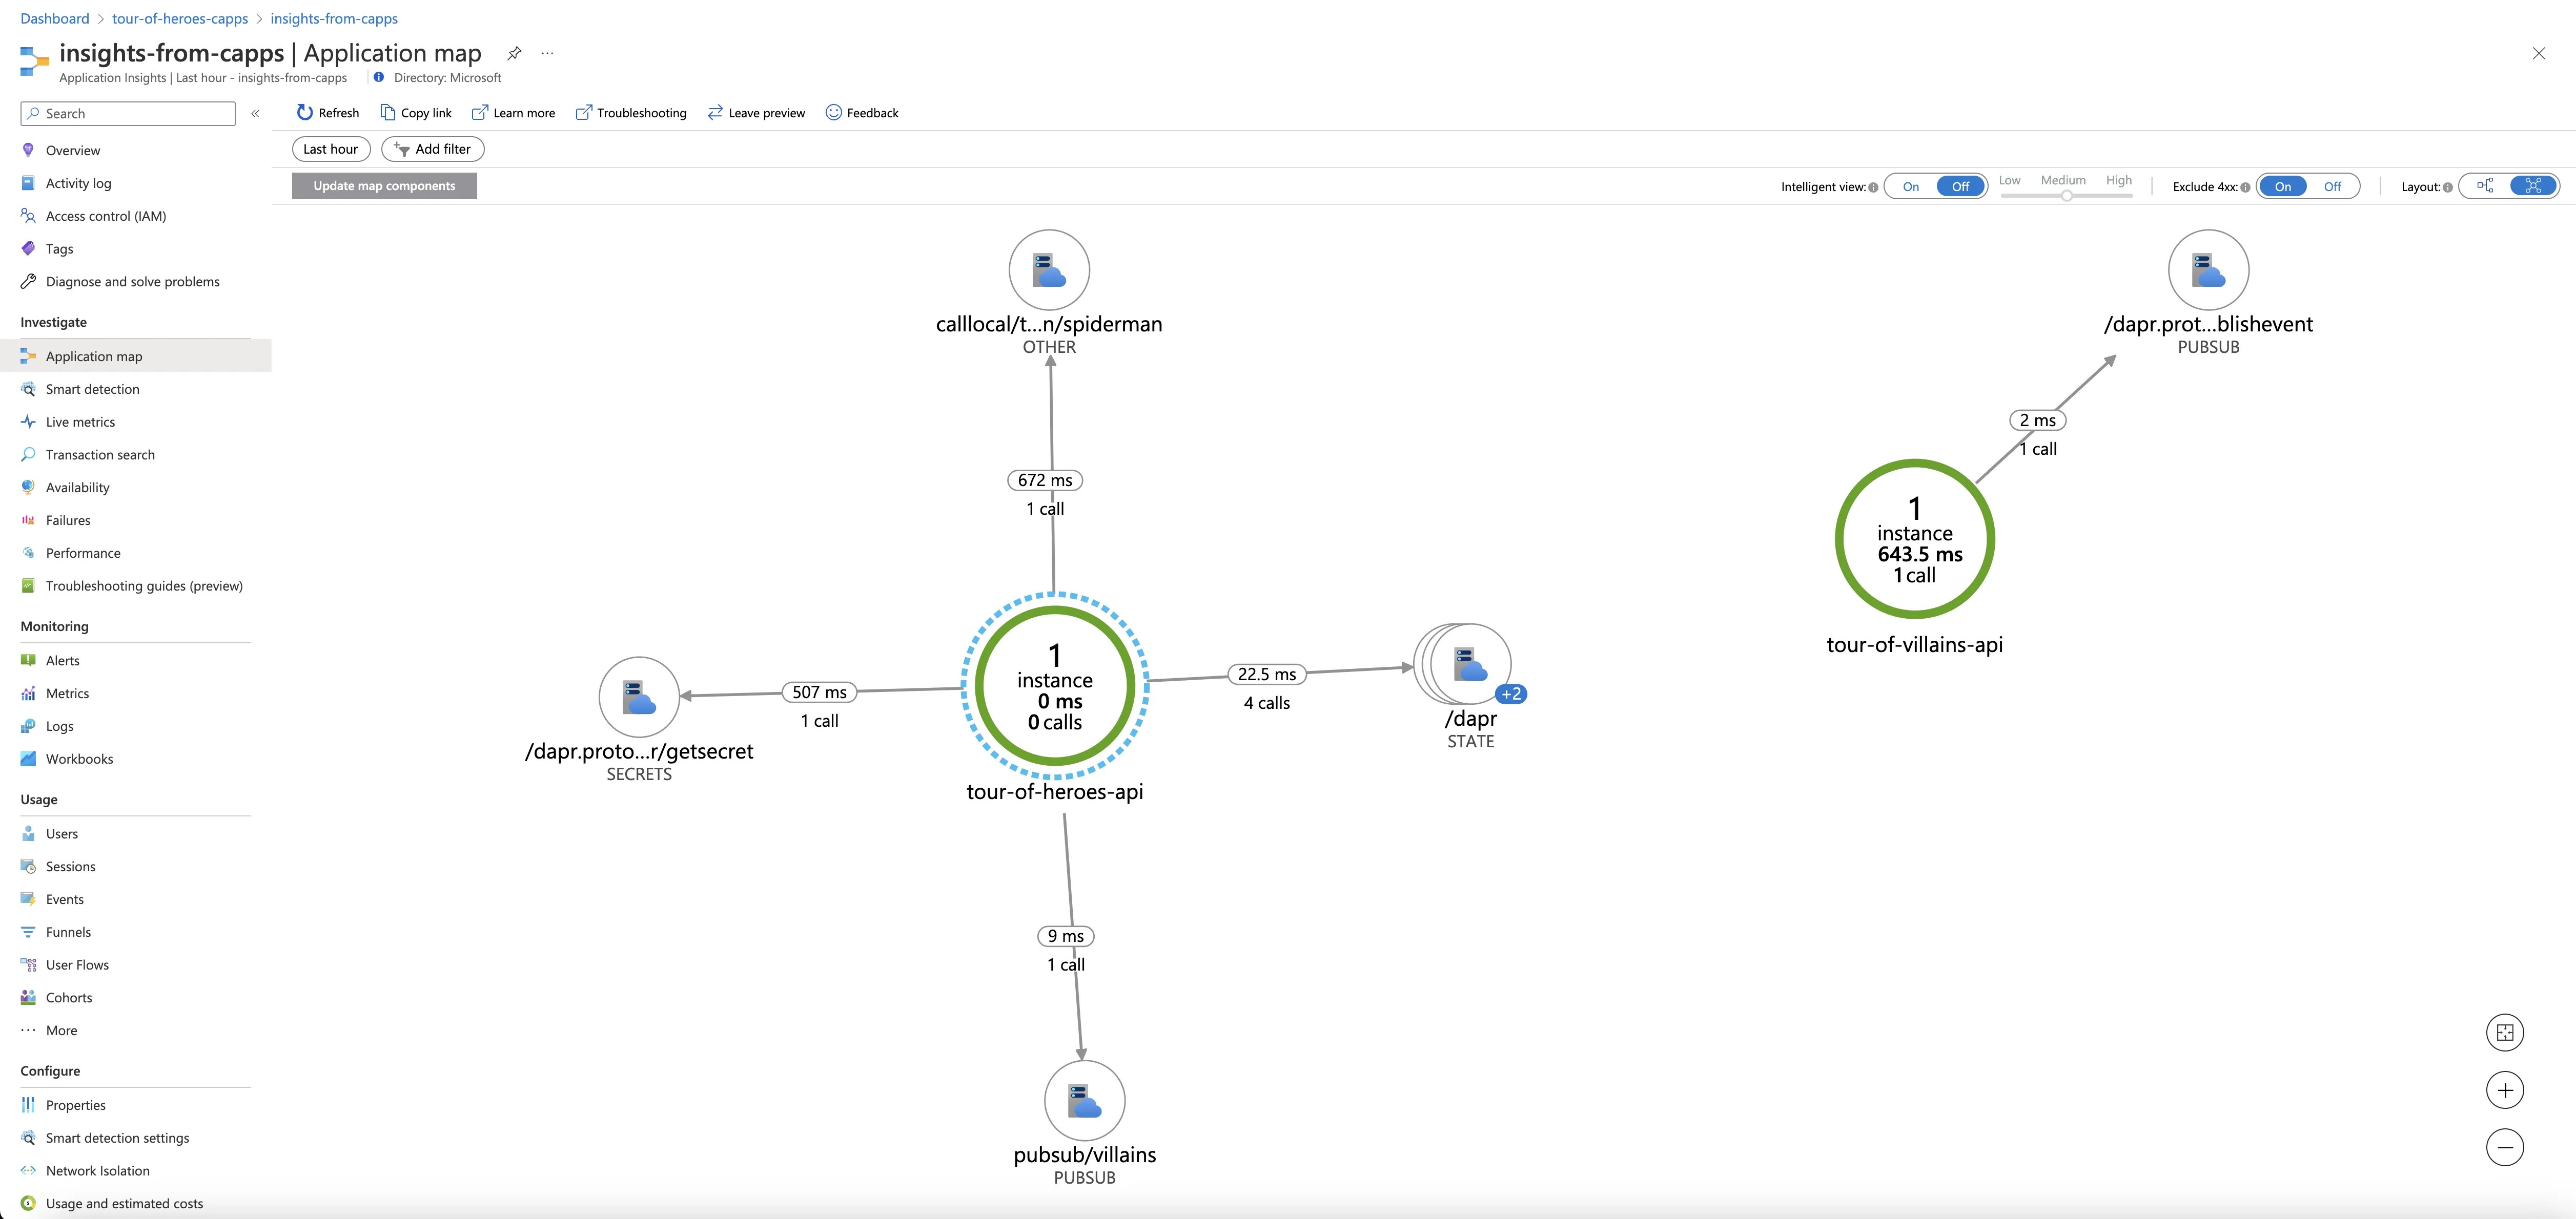Click the publishevent PUBSUB node
The image size is (2576, 1219).
pyautogui.click(x=2209, y=270)
